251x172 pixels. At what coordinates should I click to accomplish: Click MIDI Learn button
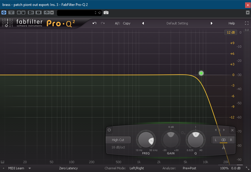pyautogui.click(x=16, y=168)
